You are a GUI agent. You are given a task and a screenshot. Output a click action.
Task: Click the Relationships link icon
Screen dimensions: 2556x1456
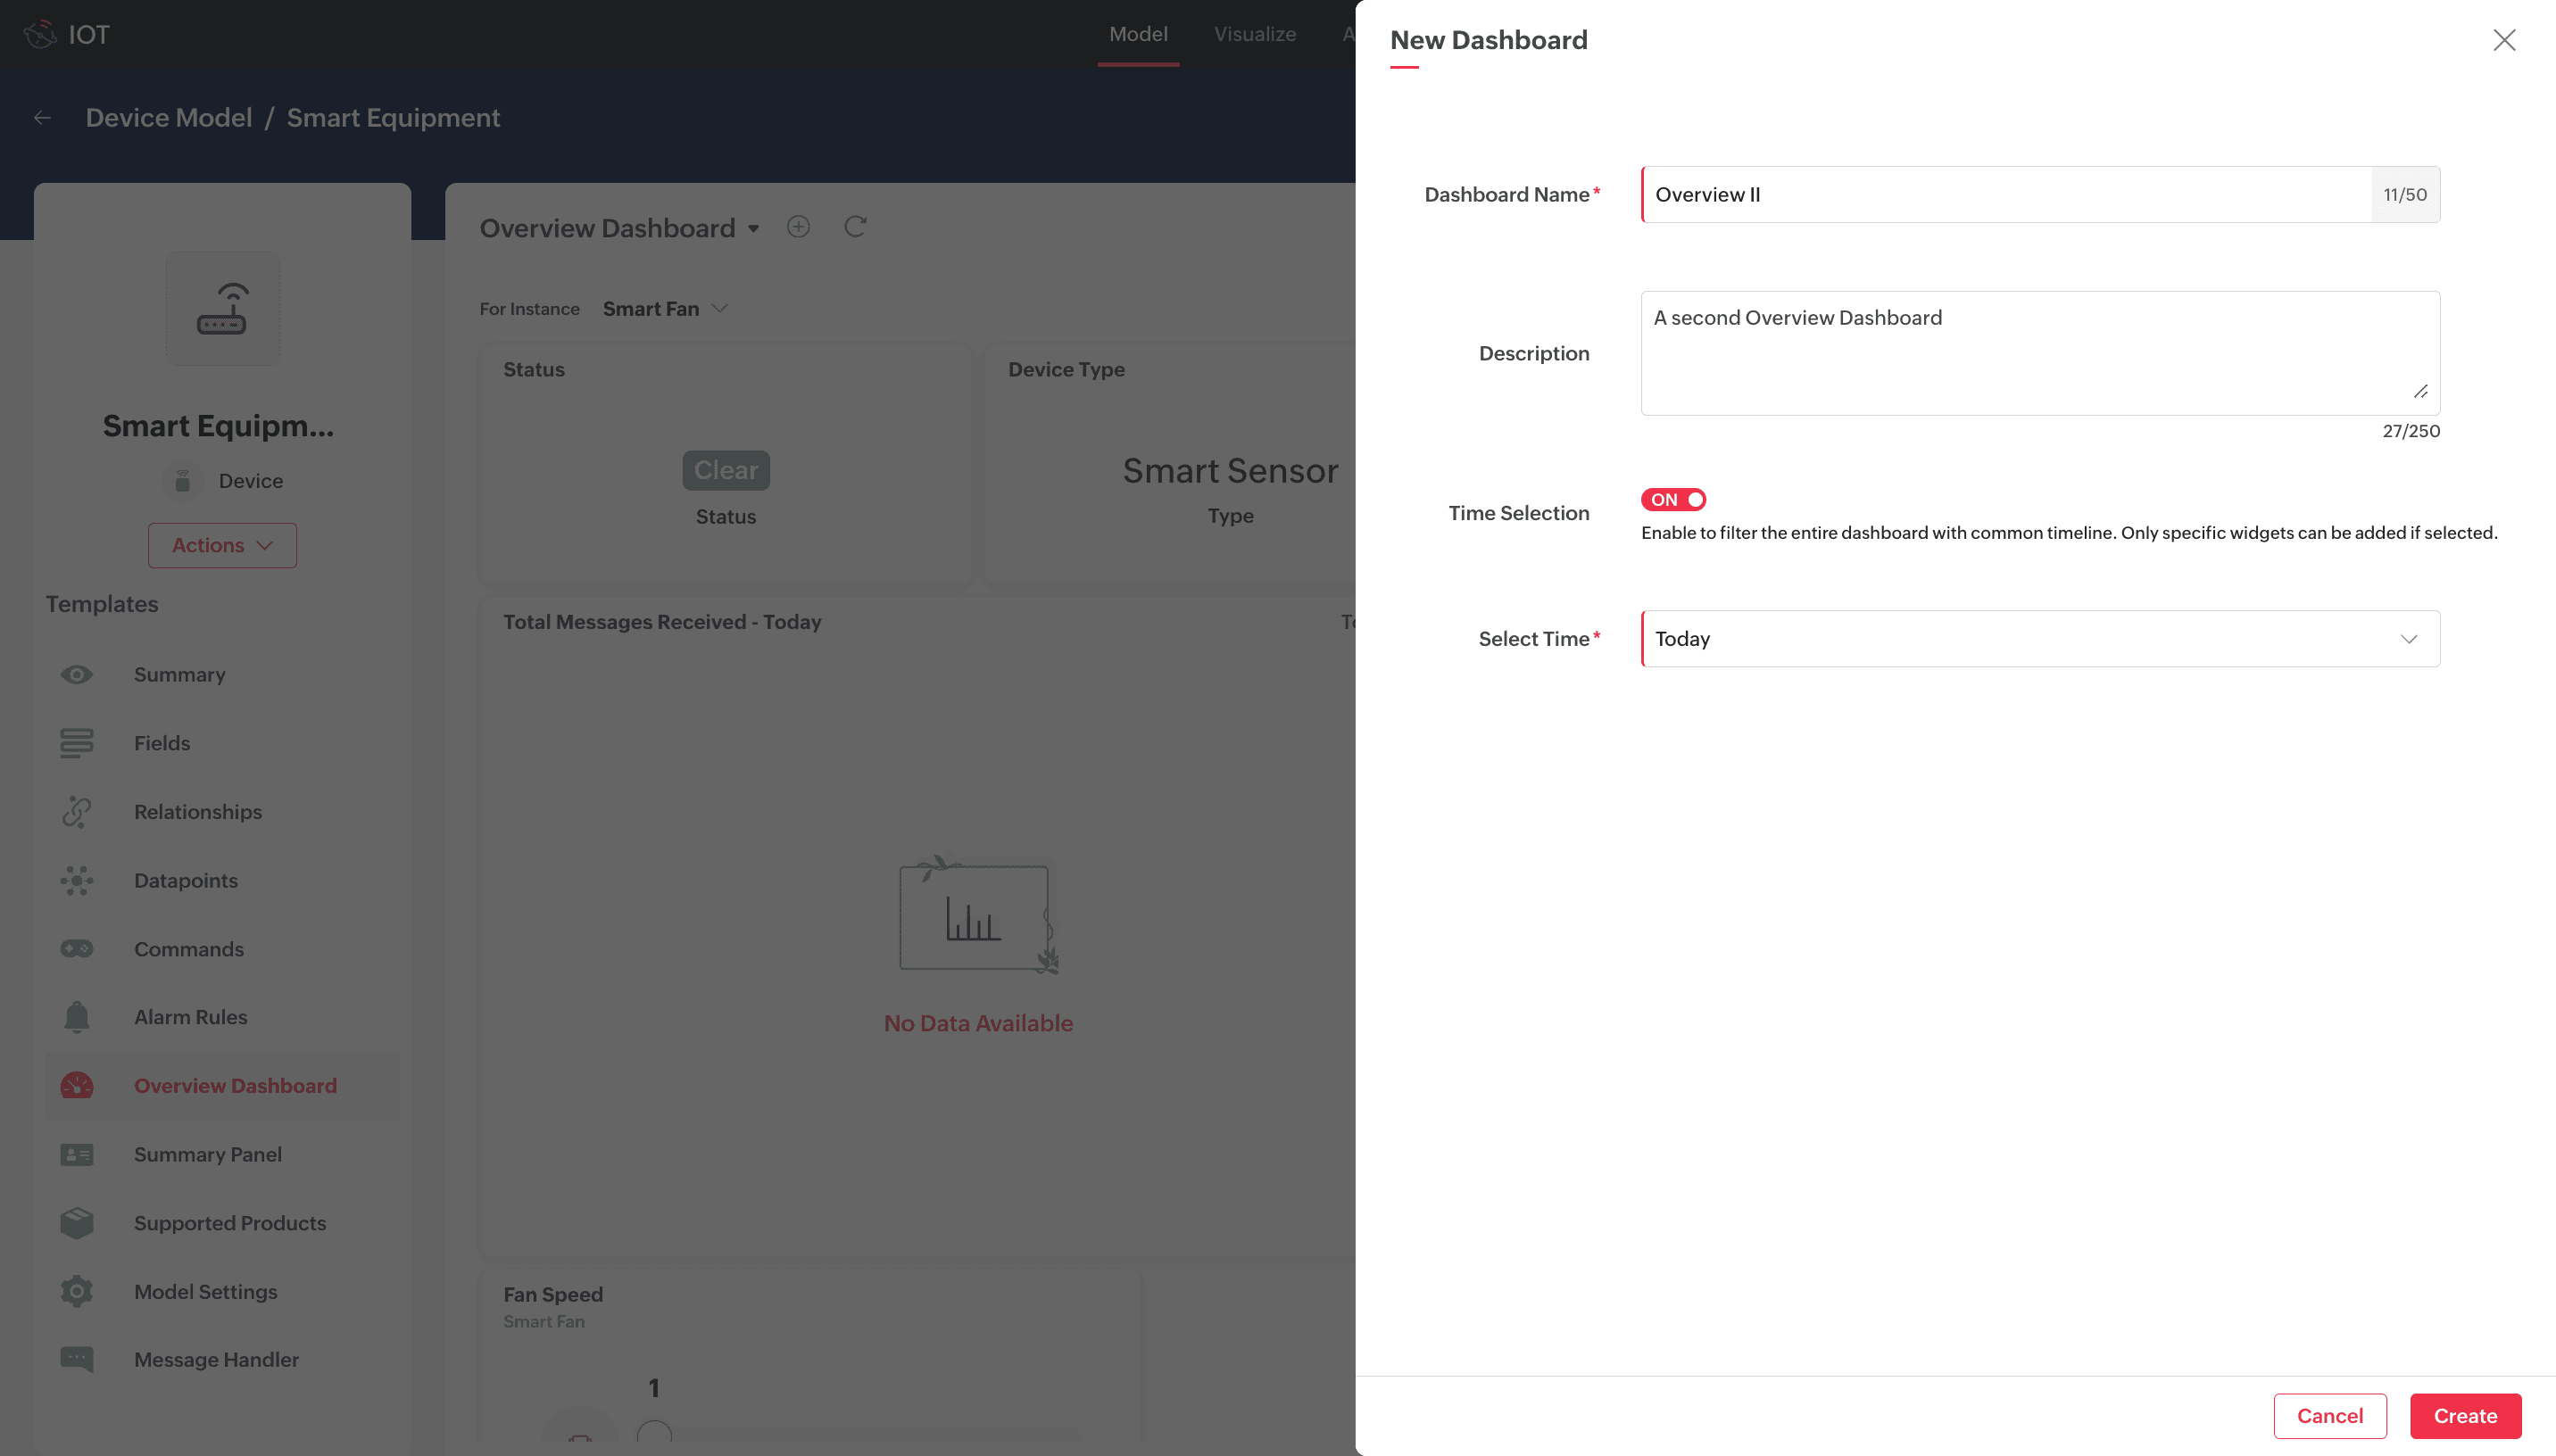pyautogui.click(x=77, y=811)
